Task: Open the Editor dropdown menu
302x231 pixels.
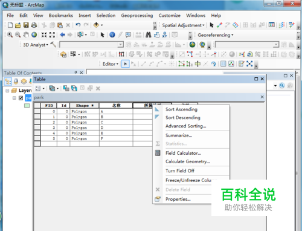Action: click(111, 64)
